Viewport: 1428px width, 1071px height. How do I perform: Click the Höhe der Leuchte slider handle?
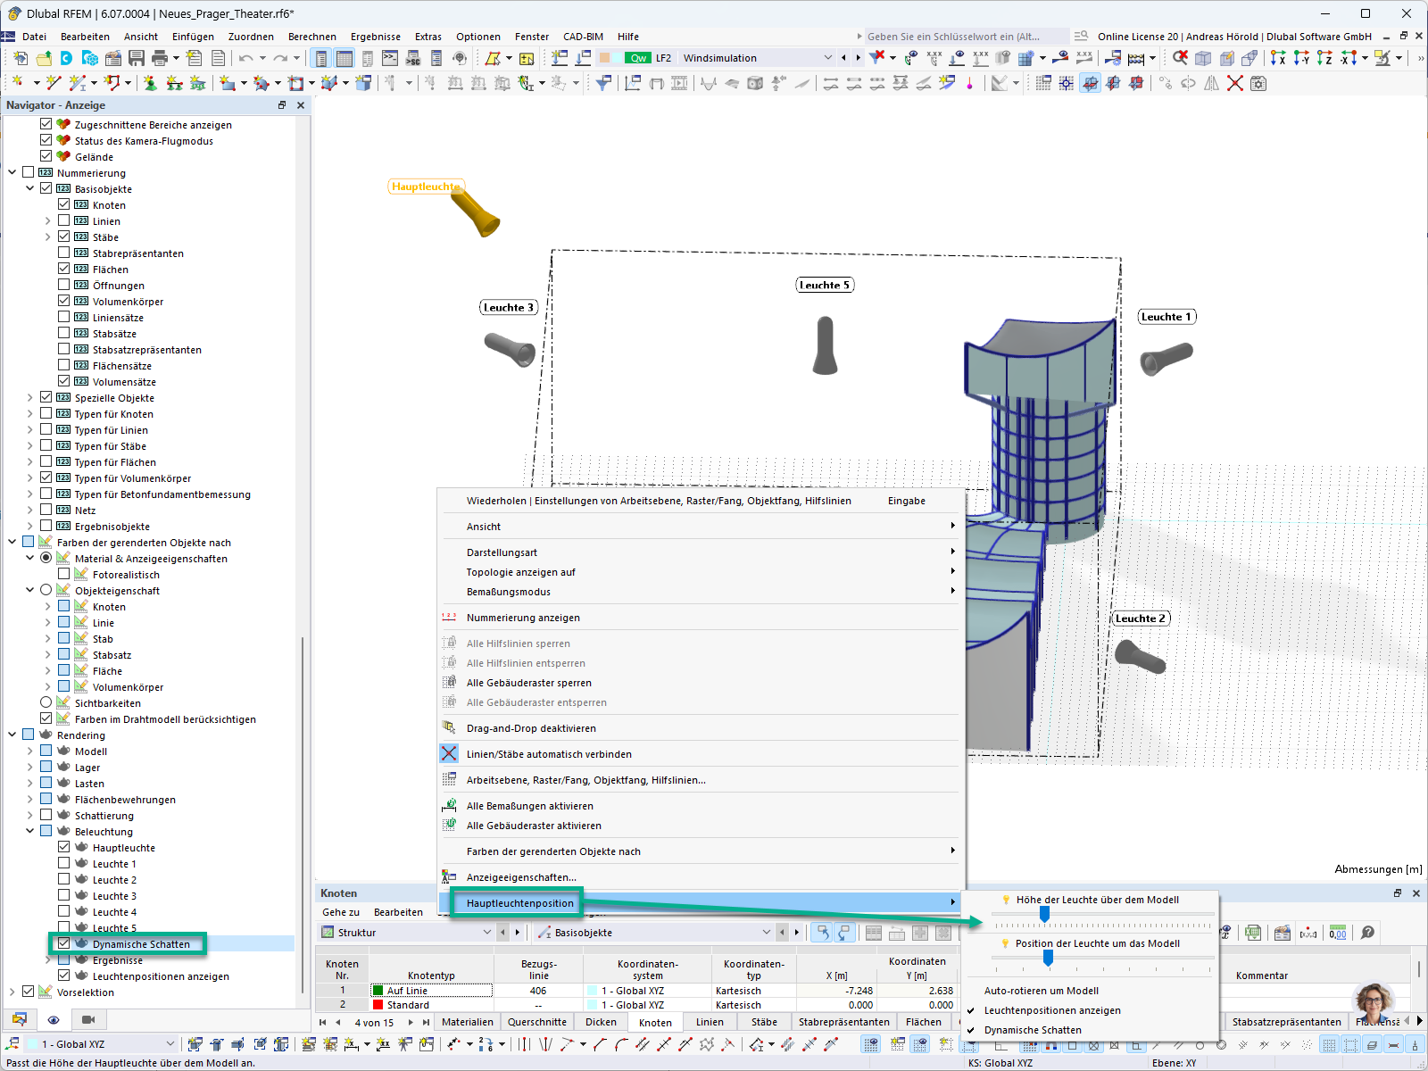[1044, 915]
